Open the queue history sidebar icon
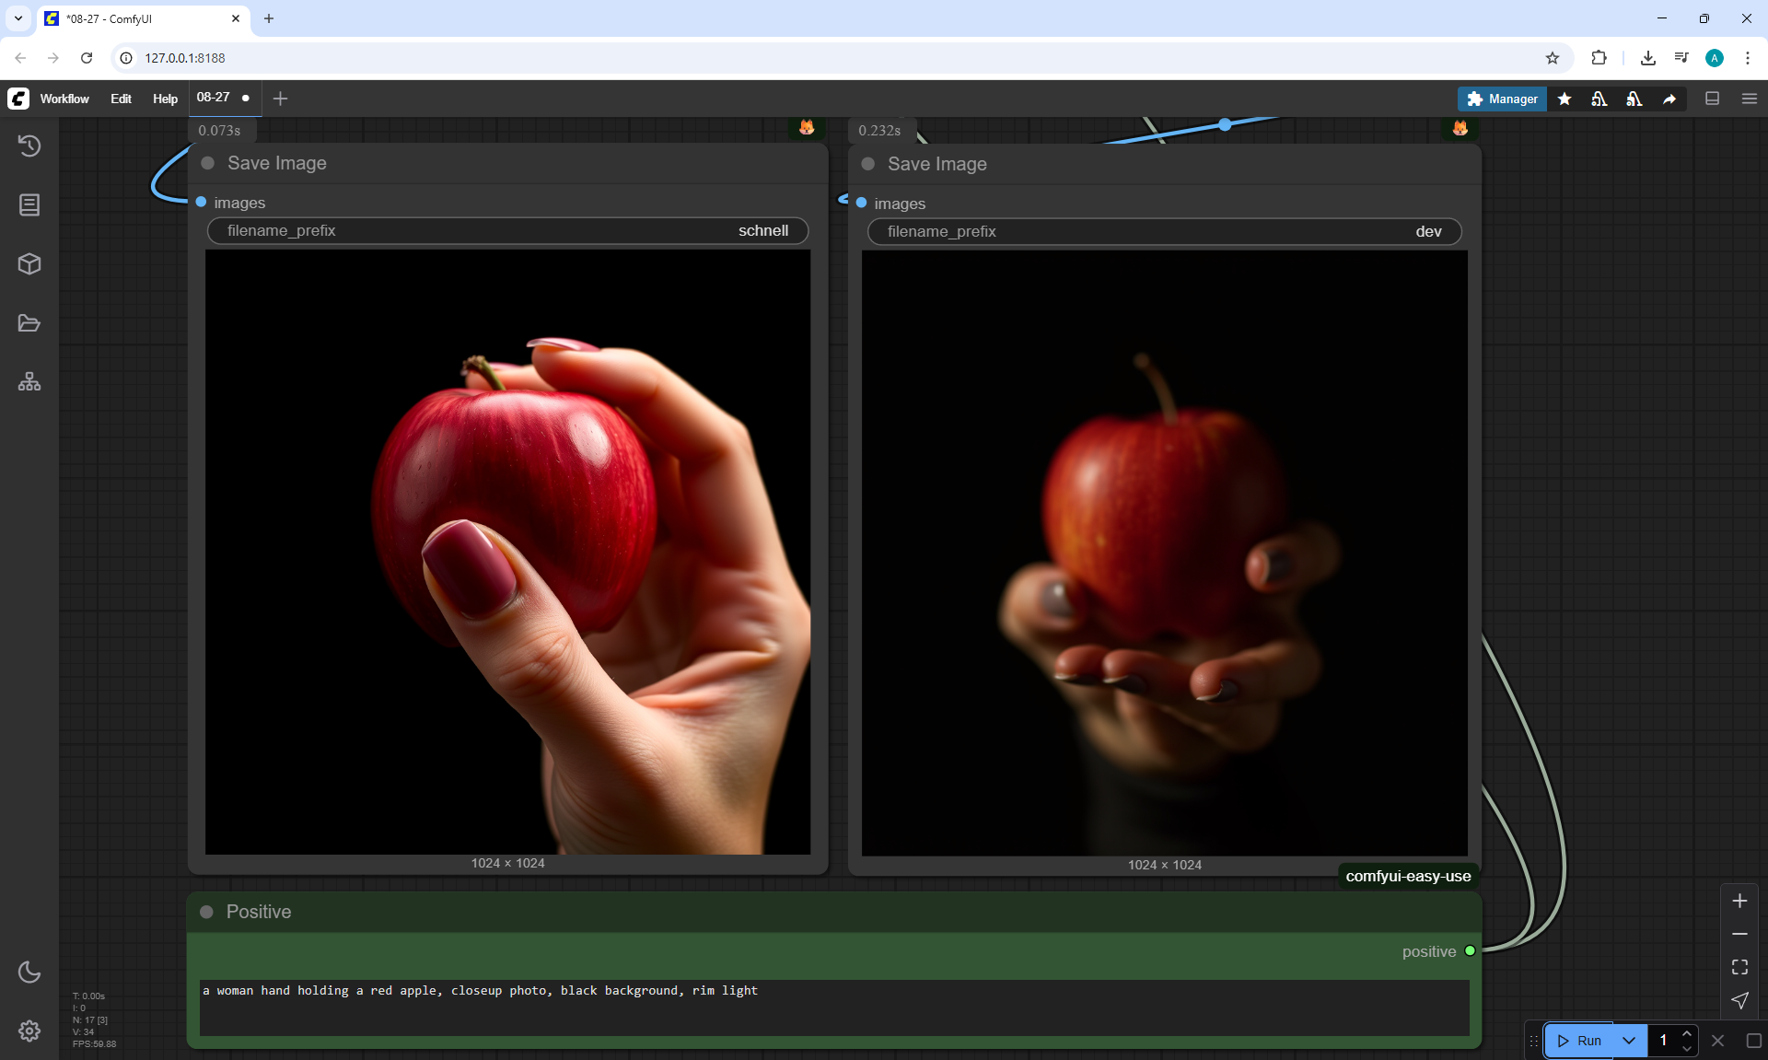1768x1060 pixels. tap(29, 146)
